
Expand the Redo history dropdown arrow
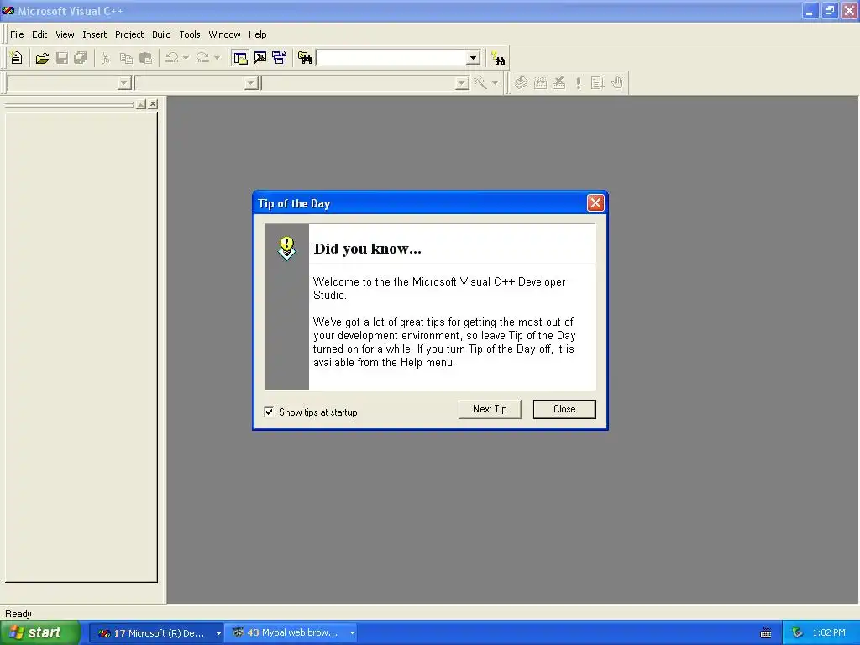point(217,58)
